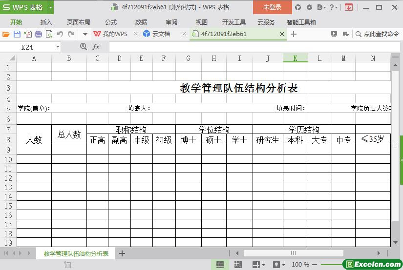Save the workbook with the floppy icon
Screen dimensions: 403x270
(17, 34)
